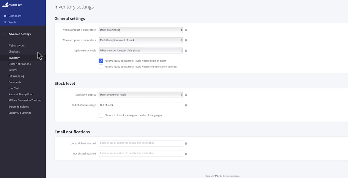Open the 'When a product is out of stock' dropdown

(x=141, y=30)
